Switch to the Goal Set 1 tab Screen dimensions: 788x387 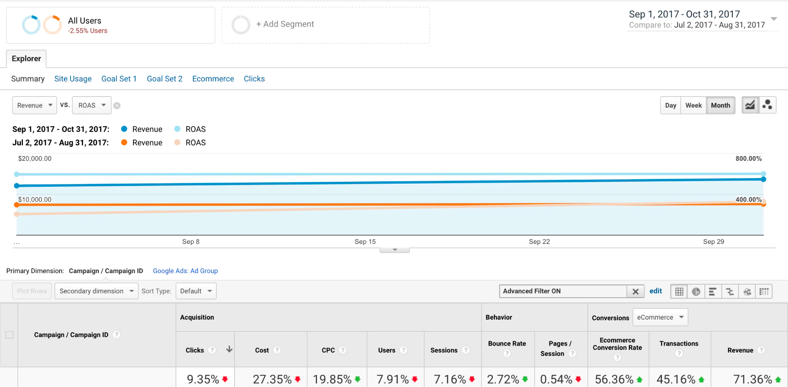tap(119, 79)
